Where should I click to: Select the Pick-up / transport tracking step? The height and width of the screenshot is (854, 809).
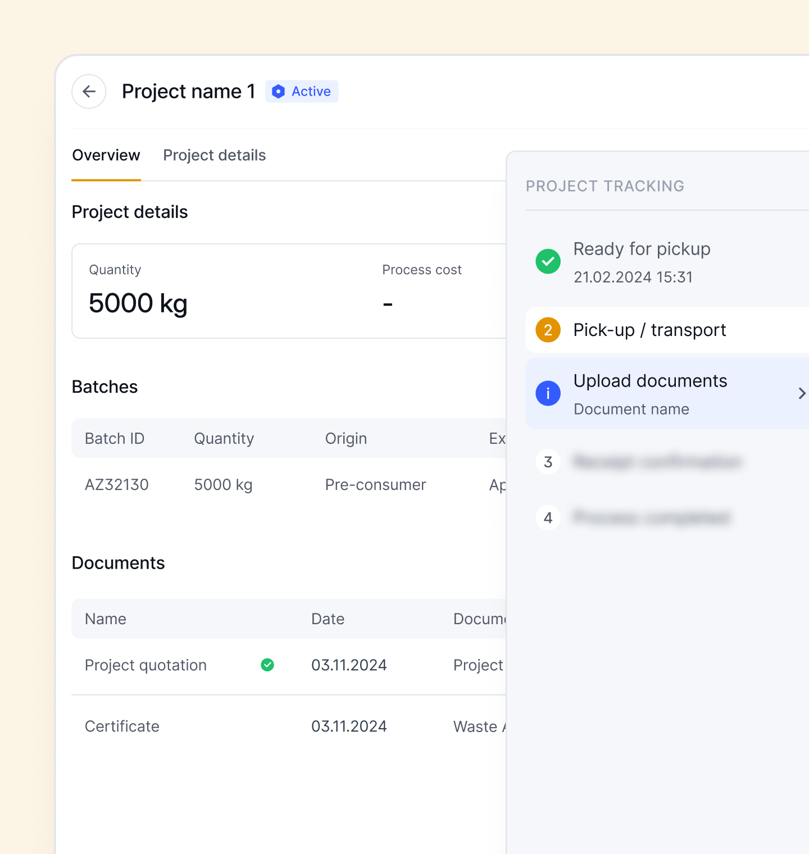(649, 330)
